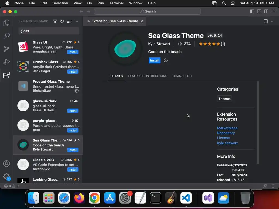Customize layout from title bar

(273, 11)
